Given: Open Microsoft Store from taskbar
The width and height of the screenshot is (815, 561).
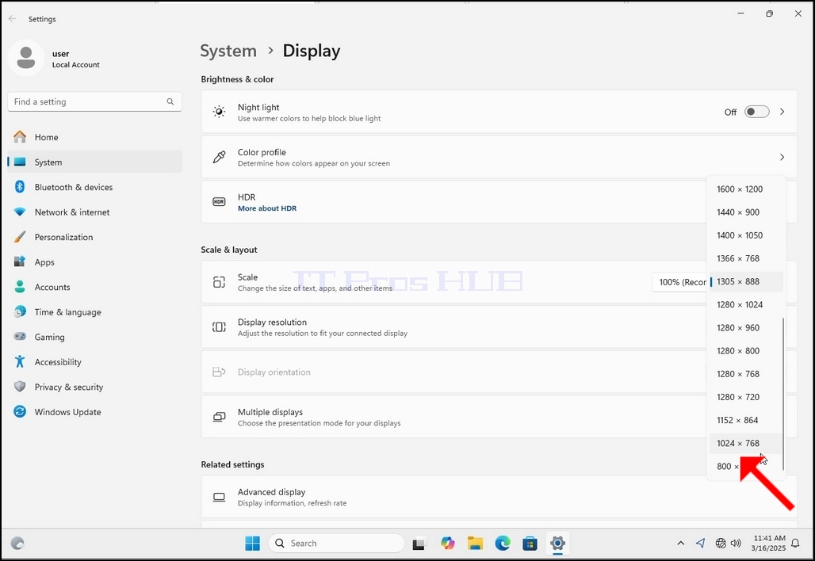Looking at the screenshot, I should [530, 544].
